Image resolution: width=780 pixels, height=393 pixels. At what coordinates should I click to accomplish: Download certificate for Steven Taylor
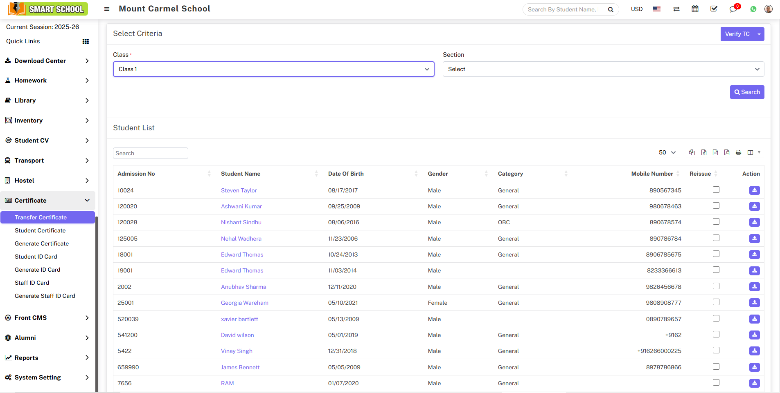754,190
